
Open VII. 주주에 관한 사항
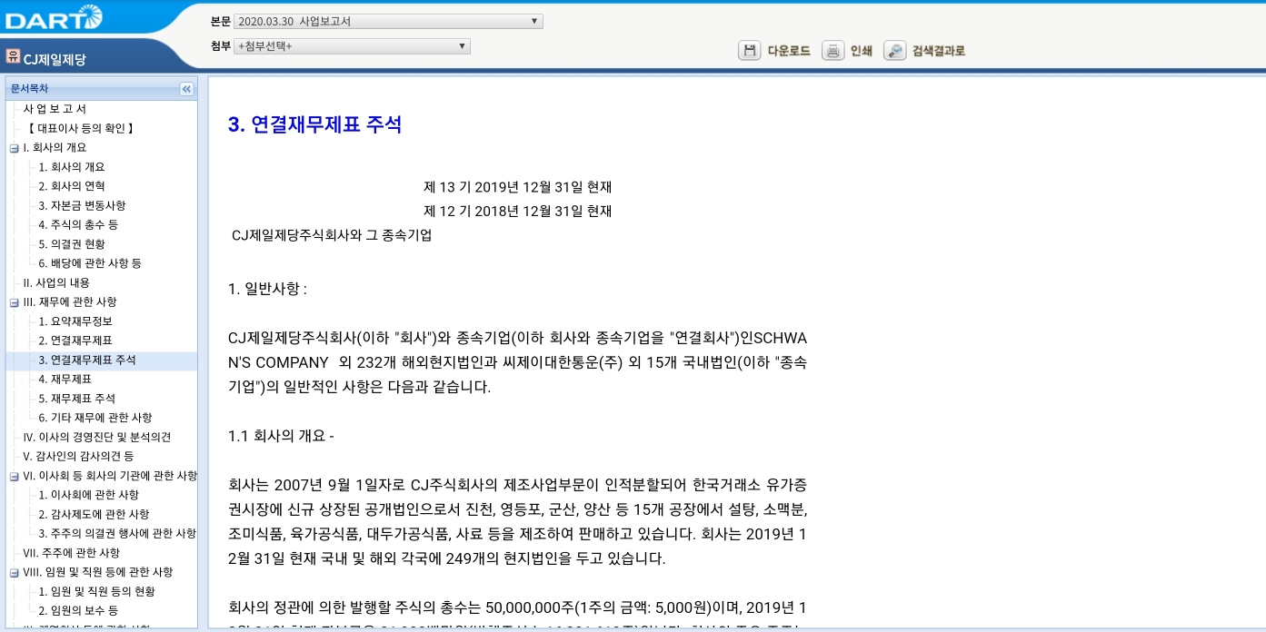(71, 553)
